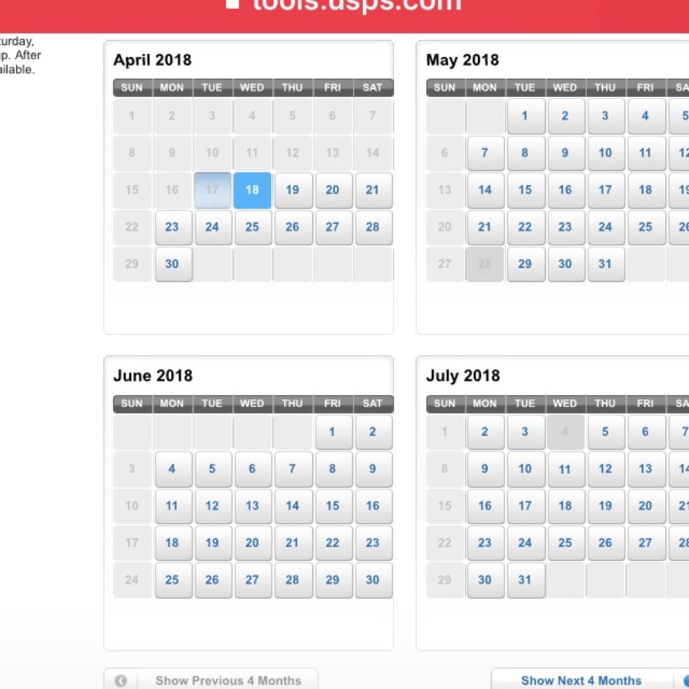
Task: Click the tools.usps.com address bar
Action: pyautogui.click(x=344, y=6)
